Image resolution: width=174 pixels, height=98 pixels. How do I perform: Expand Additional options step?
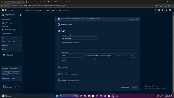click(70, 81)
